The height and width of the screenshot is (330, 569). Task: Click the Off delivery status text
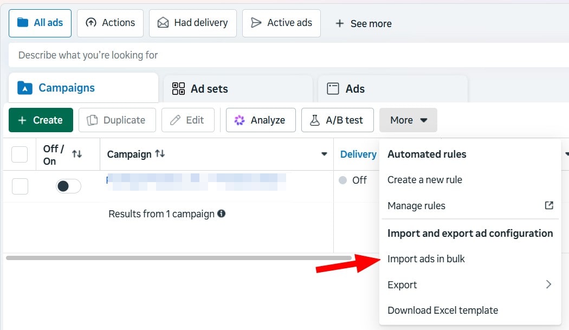tap(359, 180)
